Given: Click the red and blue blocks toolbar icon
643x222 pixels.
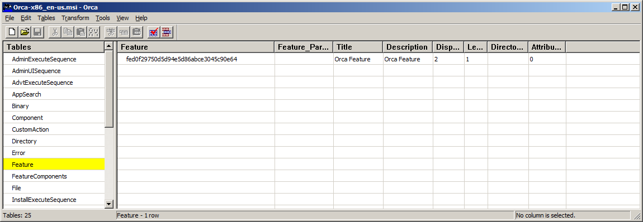Looking at the screenshot, I should pos(167,32).
